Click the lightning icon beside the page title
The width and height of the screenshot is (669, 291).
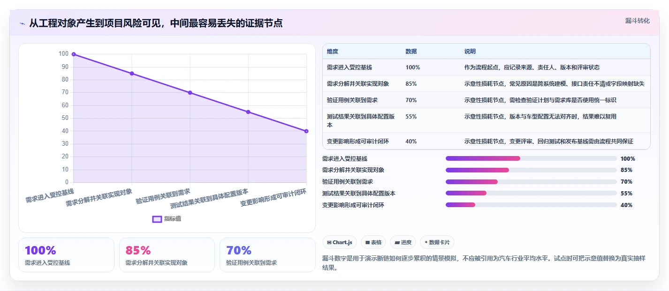[22, 23]
